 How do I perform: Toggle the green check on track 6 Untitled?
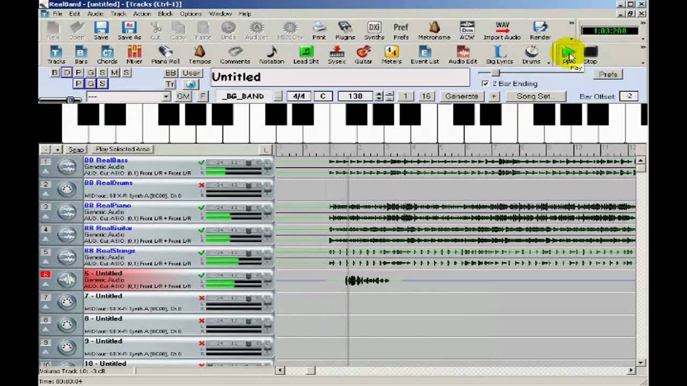tap(201, 275)
